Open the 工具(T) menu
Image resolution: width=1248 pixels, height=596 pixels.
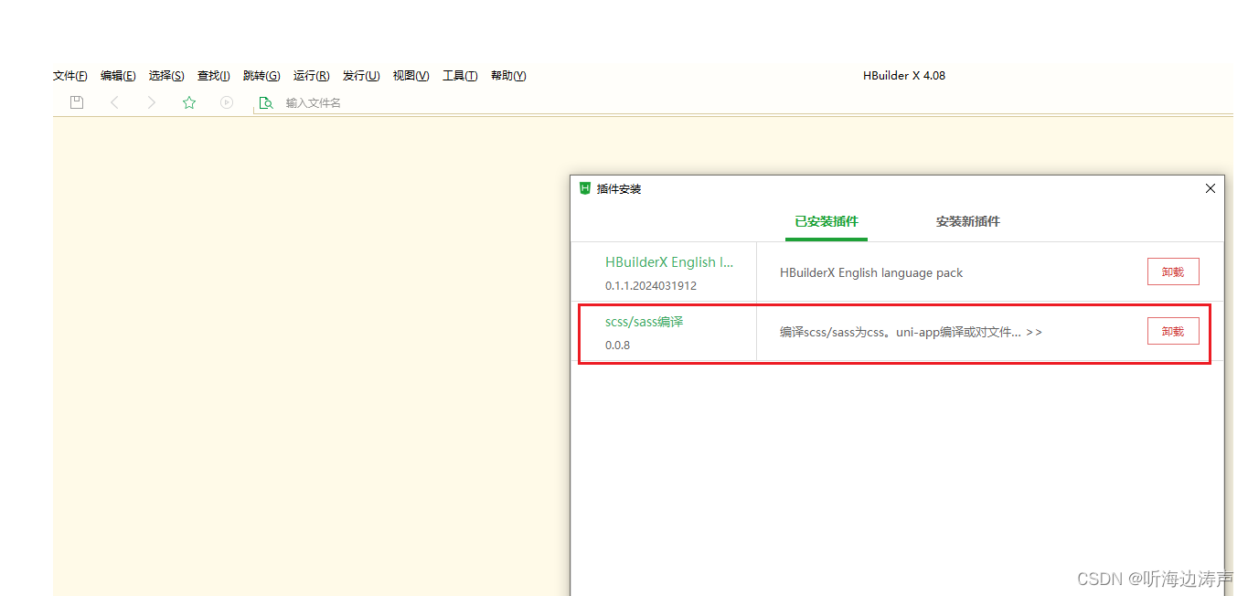click(460, 76)
